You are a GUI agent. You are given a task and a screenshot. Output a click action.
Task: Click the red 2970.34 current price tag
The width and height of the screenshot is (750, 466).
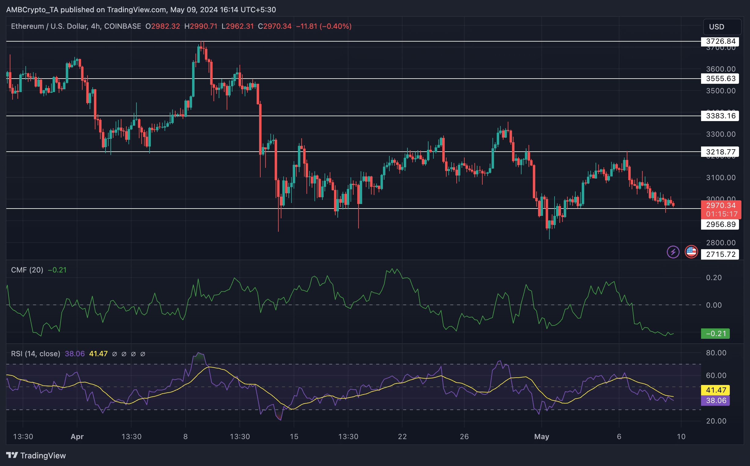[x=720, y=205]
